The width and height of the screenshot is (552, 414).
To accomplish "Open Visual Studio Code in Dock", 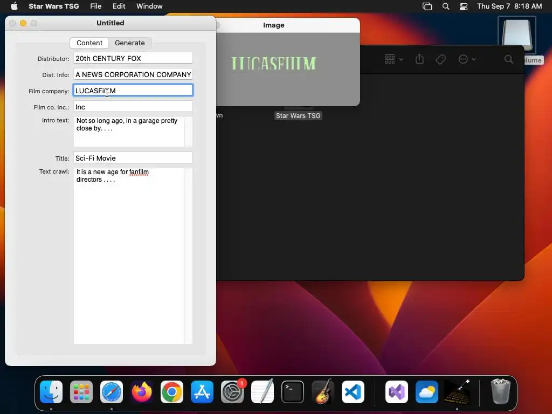I will click(x=353, y=392).
